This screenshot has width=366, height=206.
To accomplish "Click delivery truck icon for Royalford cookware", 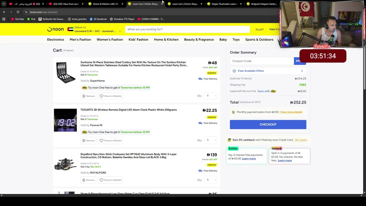I will [200, 171].
